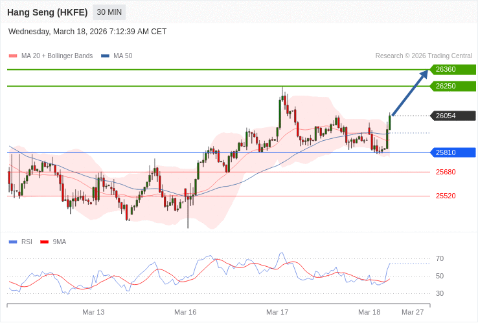Click the pink MA 20 legend swatch
This screenshot has height=323, width=478.
(13, 56)
